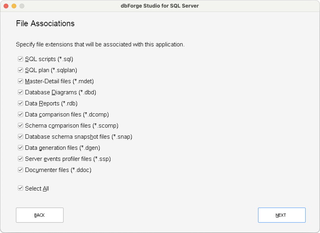Disable Data comparison files (*.dcomp) association
The image size is (320, 233).
(x=20, y=114)
